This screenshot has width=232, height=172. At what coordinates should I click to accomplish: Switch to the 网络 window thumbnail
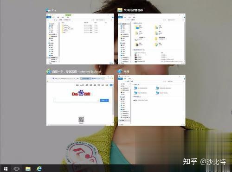click(152, 101)
